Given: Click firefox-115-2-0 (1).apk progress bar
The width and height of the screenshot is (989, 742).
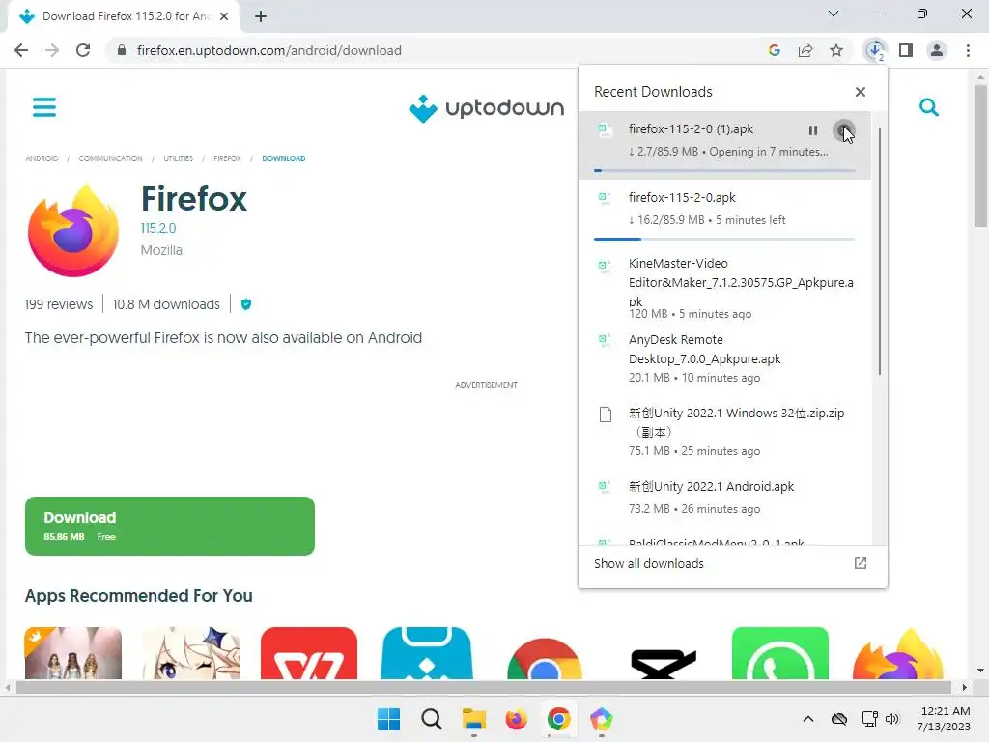Looking at the screenshot, I should tap(724, 170).
